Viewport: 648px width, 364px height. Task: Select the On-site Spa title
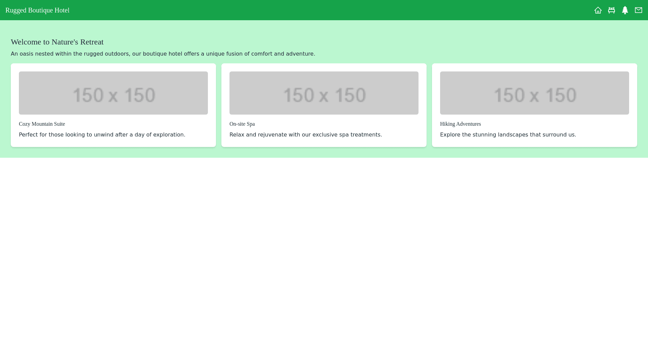tap(242, 124)
